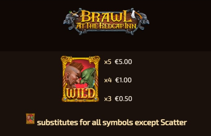The height and width of the screenshot is (136, 211).
Task: Click the axe icon on the logo
Action: pyautogui.click(x=136, y=14)
